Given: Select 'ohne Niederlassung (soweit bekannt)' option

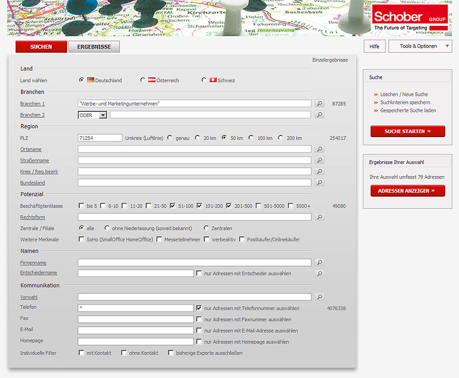Looking at the screenshot, I should pos(107,228).
